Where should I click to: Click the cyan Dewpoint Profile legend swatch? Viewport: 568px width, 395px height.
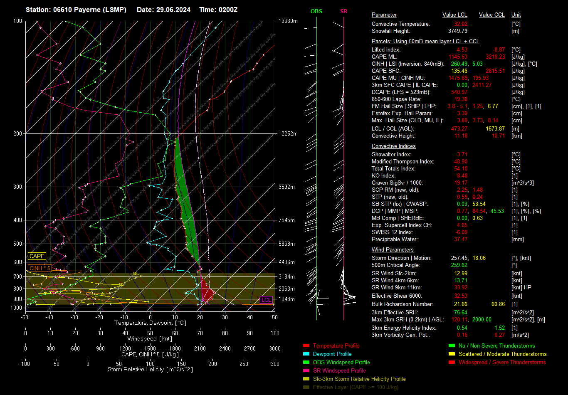pyautogui.click(x=306, y=354)
